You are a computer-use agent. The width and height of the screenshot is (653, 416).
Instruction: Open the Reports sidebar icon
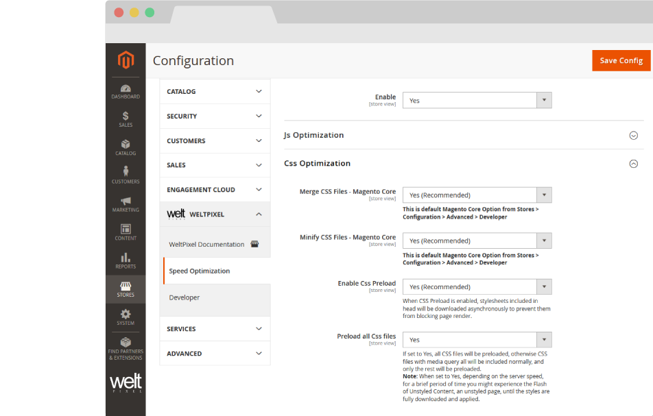tap(126, 260)
